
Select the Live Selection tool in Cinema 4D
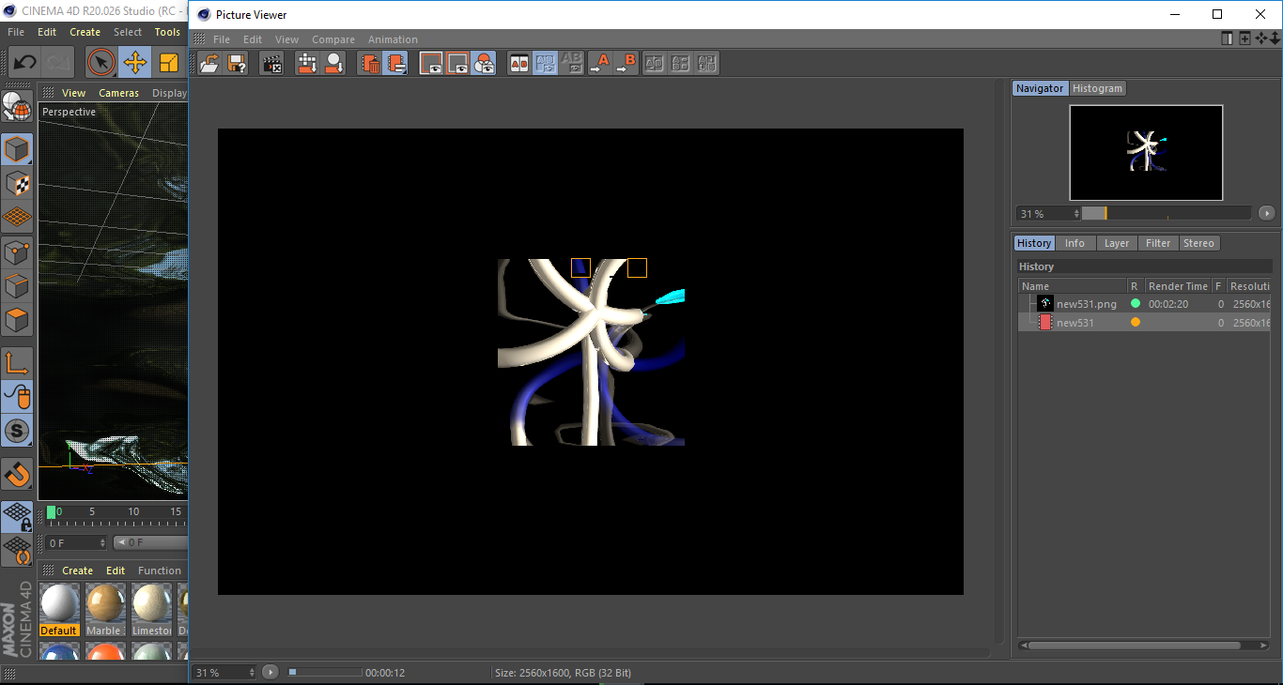(101, 62)
